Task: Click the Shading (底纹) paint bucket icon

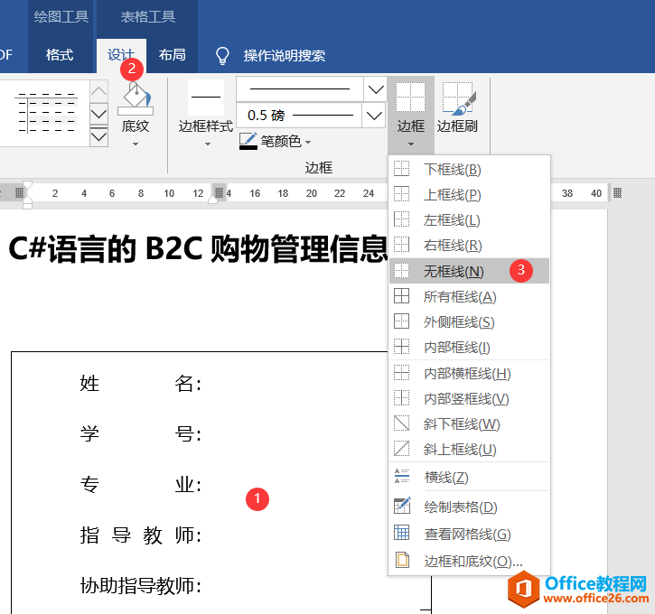Action: tap(136, 99)
